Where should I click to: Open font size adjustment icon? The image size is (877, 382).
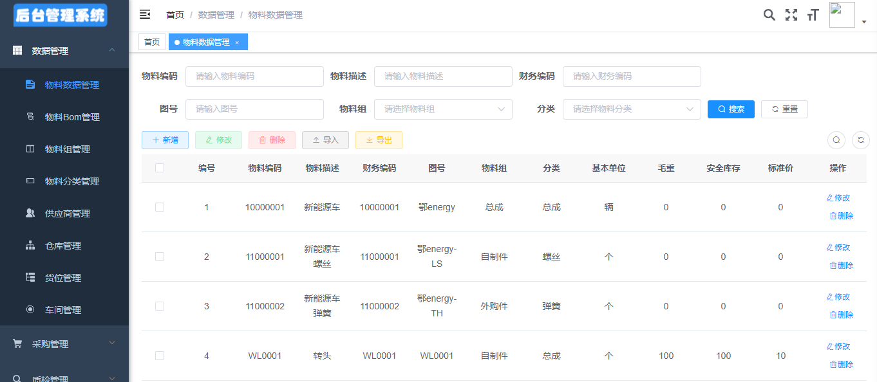click(x=813, y=15)
